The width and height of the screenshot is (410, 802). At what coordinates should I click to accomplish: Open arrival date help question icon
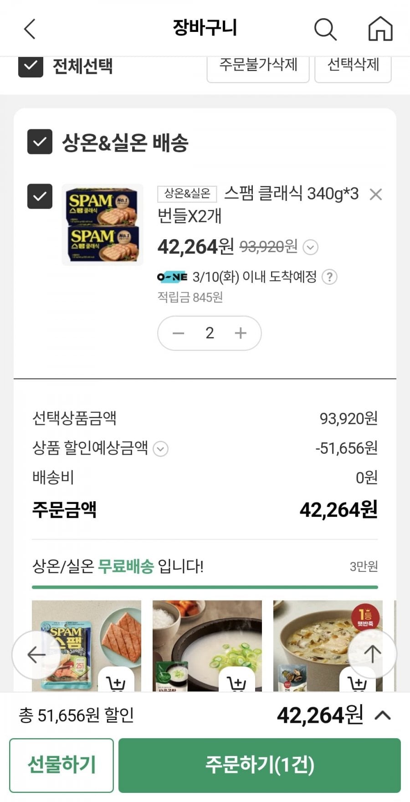pos(329,277)
